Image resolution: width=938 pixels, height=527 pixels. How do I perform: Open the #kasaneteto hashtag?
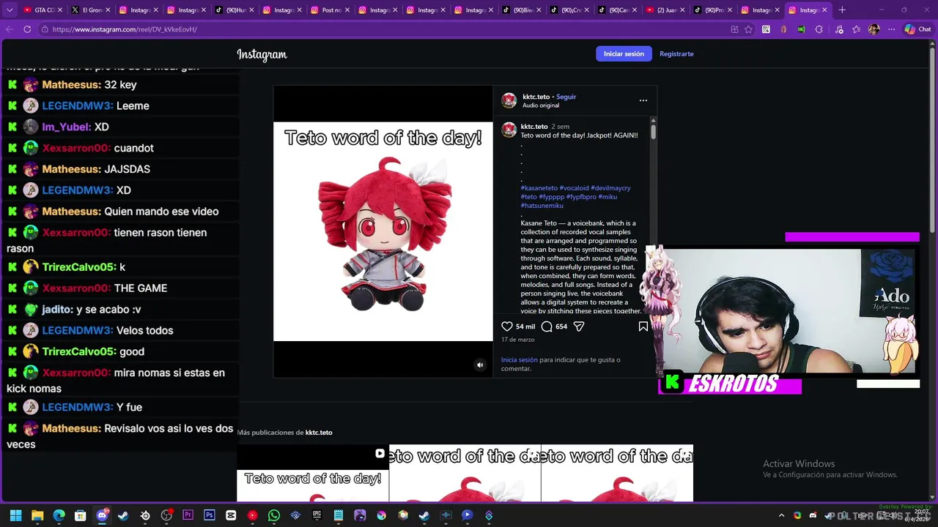pos(539,188)
